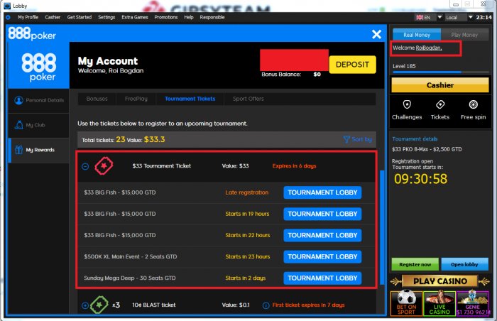This screenshot has width=497, height=321.
Task: Switch to Real Money mode
Action: coord(417,35)
